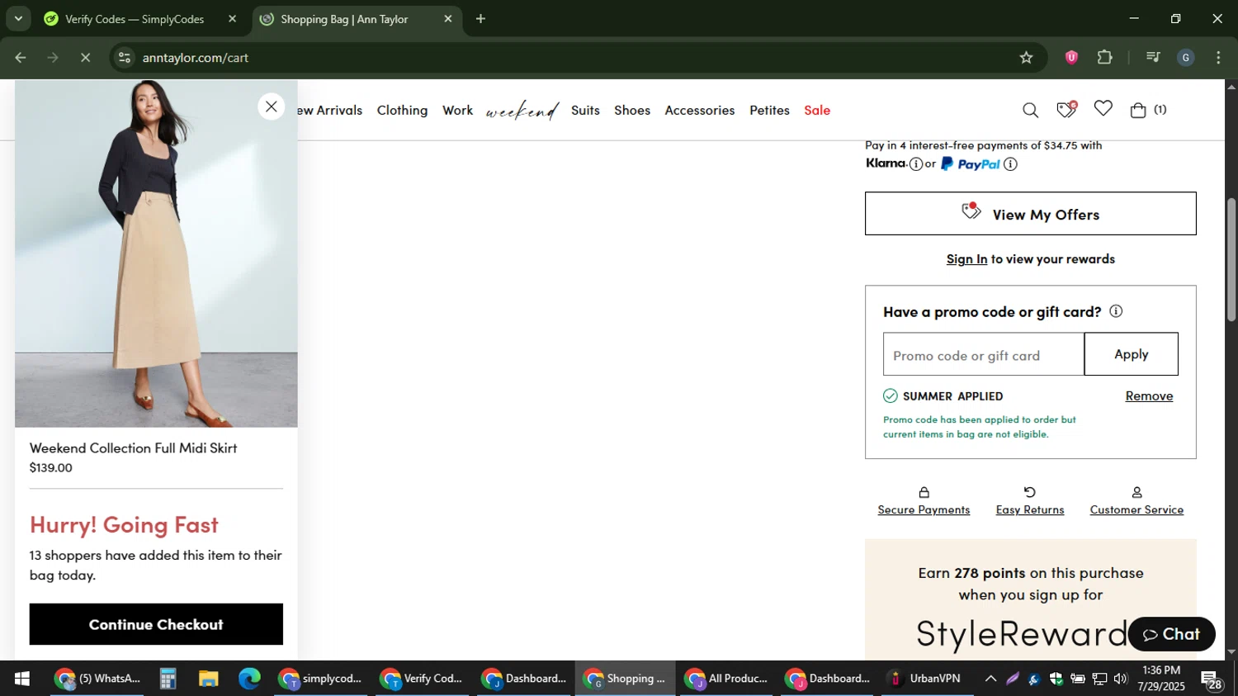This screenshot has width=1238, height=696.
Task: Open the offers tag icon in header
Action: coord(1066,109)
